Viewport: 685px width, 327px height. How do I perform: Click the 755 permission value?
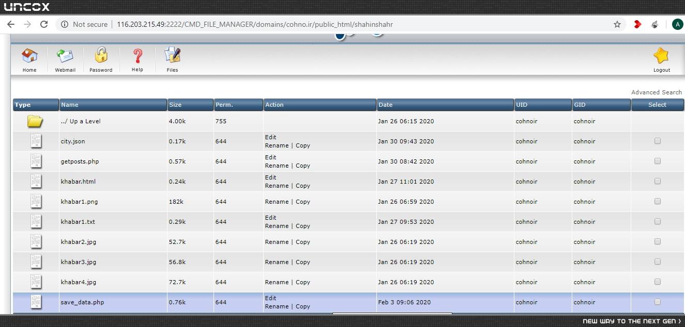(x=221, y=121)
